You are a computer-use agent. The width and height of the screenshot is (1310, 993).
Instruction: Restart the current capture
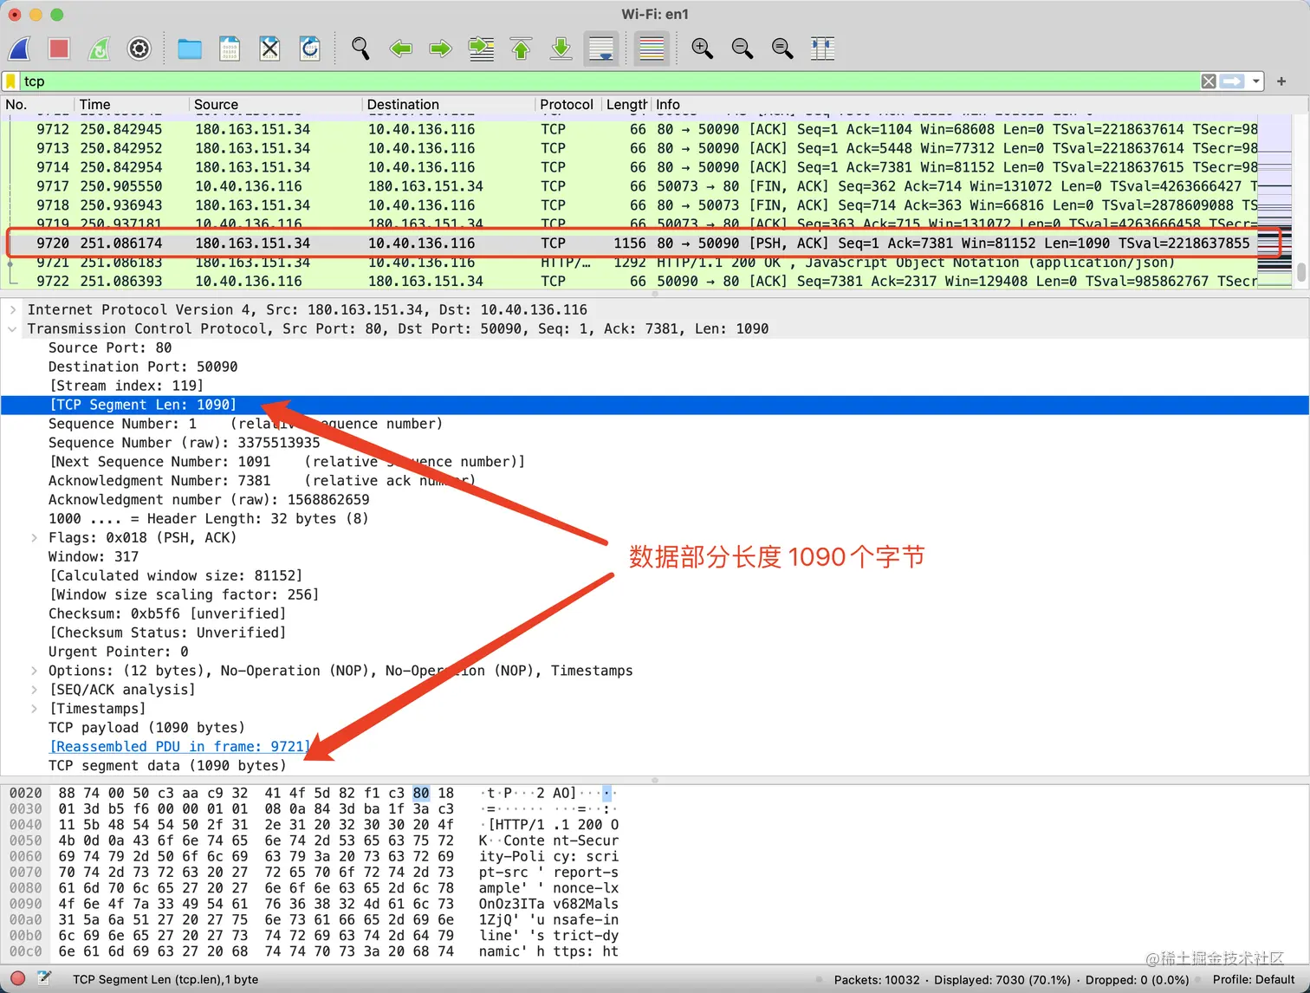pos(99,49)
